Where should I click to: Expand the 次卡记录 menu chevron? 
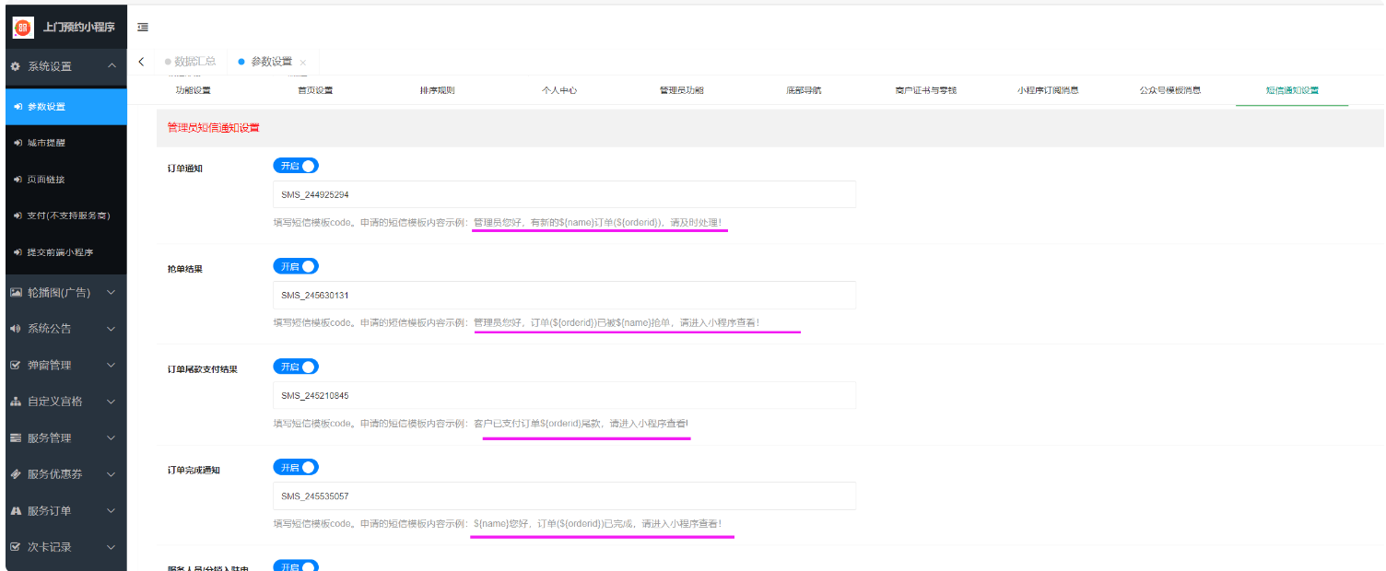112,547
